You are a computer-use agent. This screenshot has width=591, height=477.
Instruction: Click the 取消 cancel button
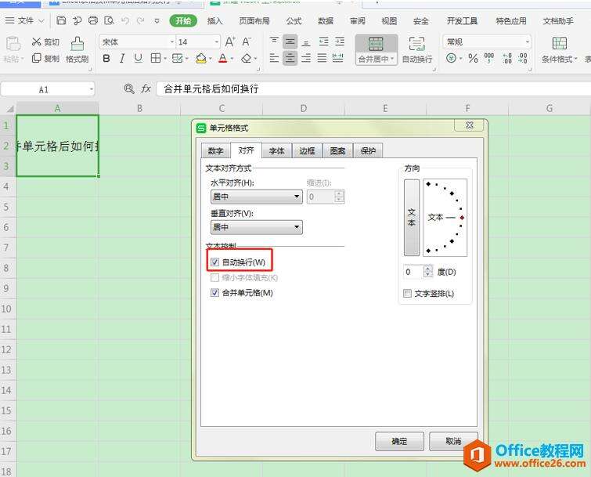(453, 441)
